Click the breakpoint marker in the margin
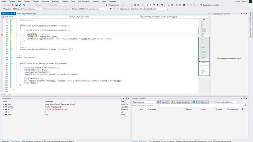The height and width of the screenshot is (142, 253). (x=2, y=34)
